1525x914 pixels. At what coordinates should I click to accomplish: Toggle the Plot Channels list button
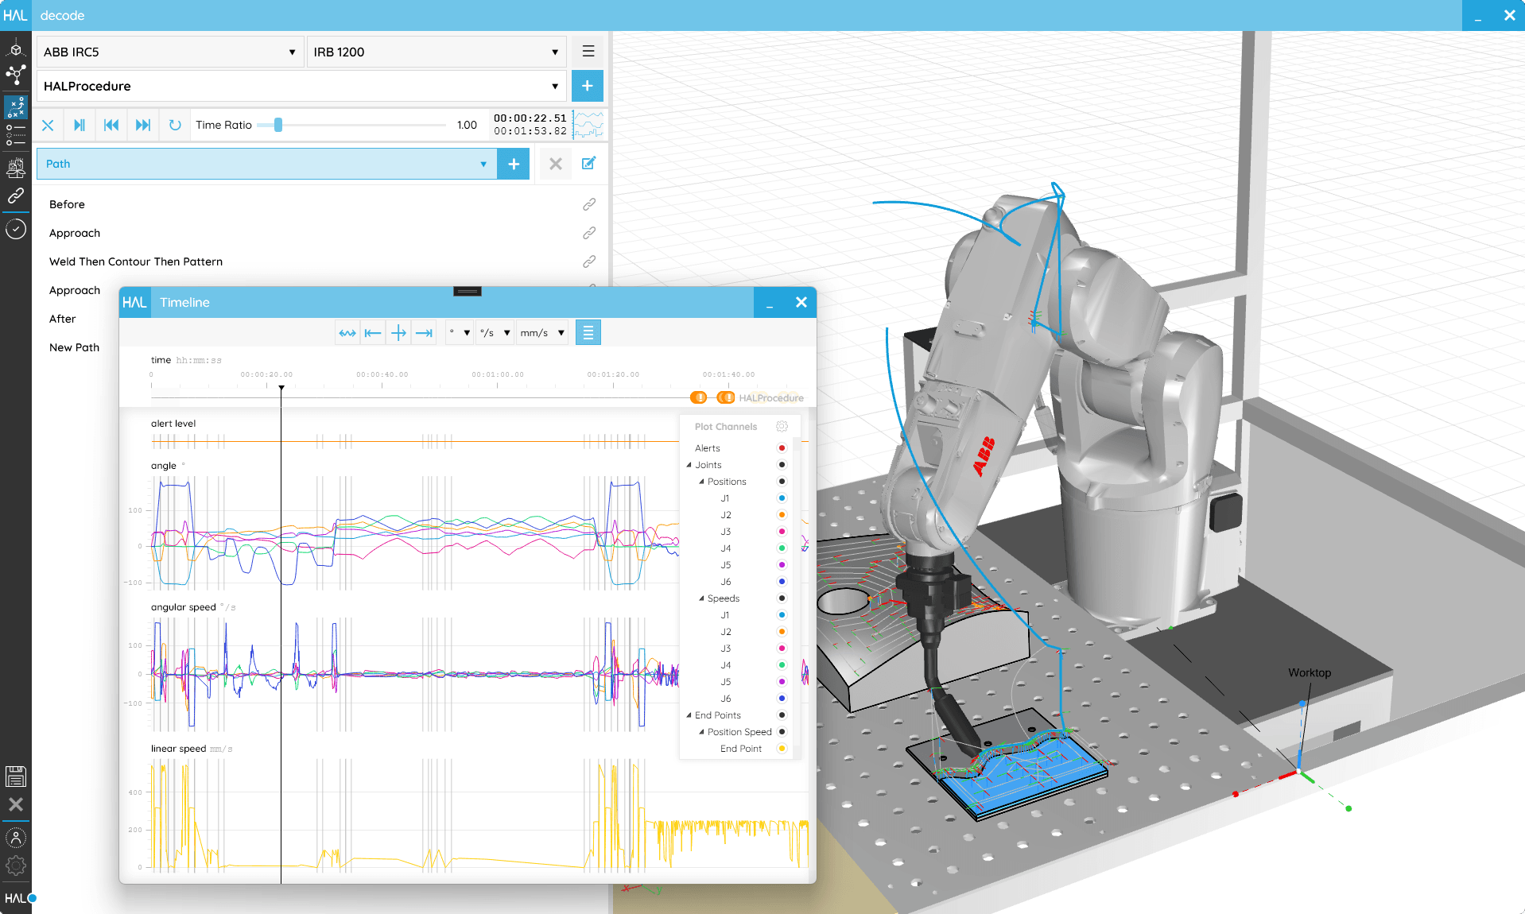coord(588,333)
